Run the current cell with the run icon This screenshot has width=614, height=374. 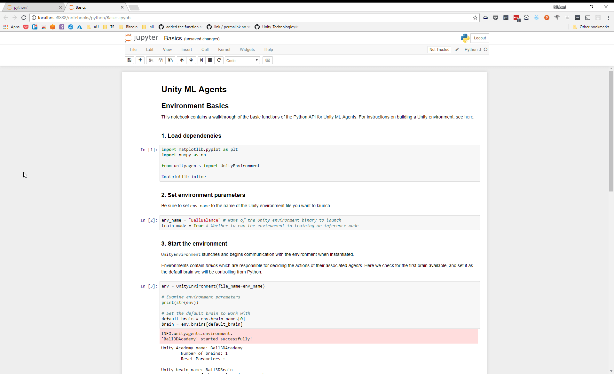pyautogui.click(x=201, y=60)
